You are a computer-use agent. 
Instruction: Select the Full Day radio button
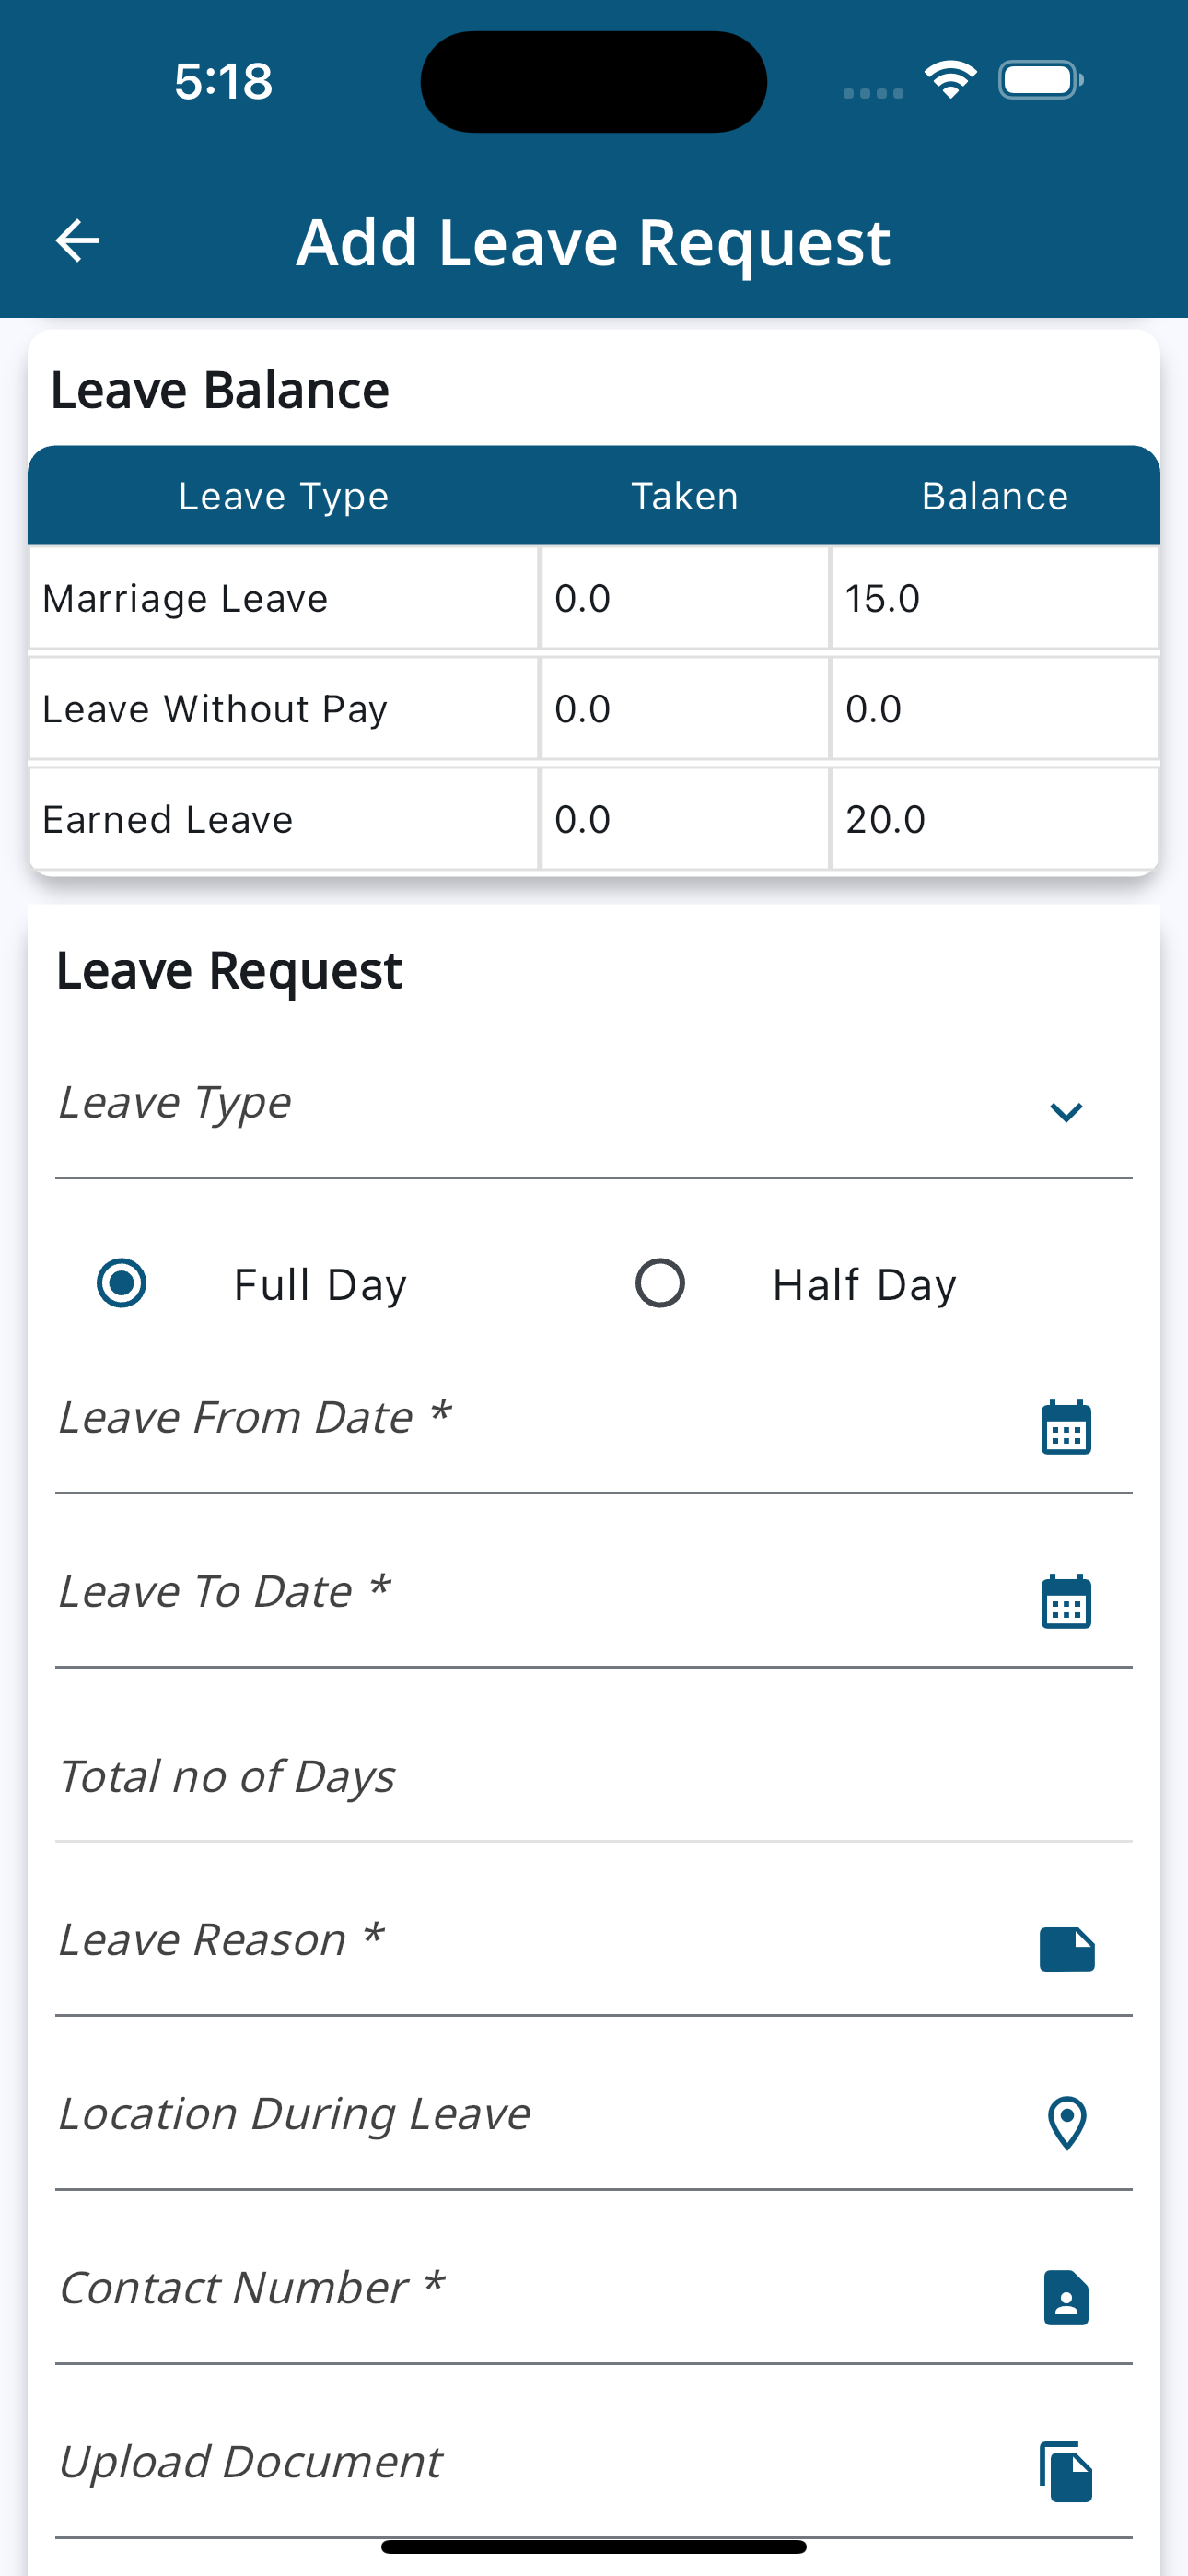pos(122,1283)
